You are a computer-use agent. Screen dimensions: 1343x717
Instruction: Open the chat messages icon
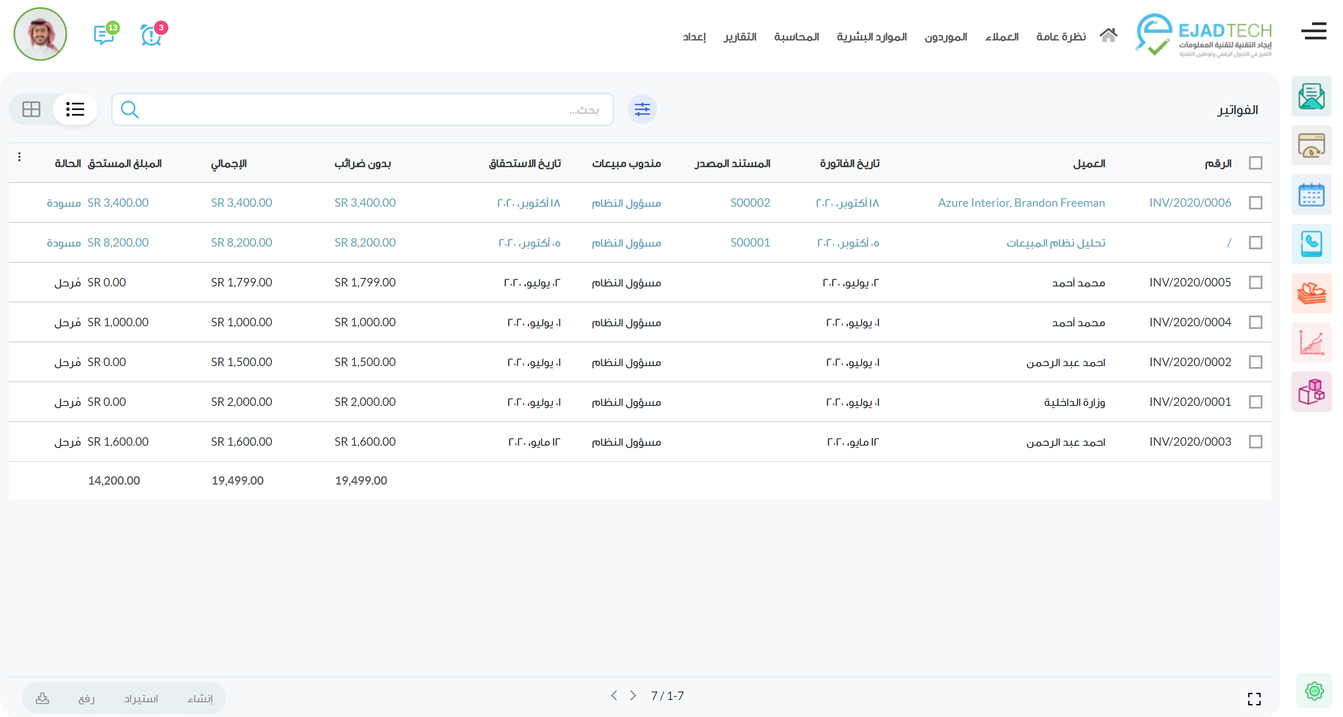[104, 35]
